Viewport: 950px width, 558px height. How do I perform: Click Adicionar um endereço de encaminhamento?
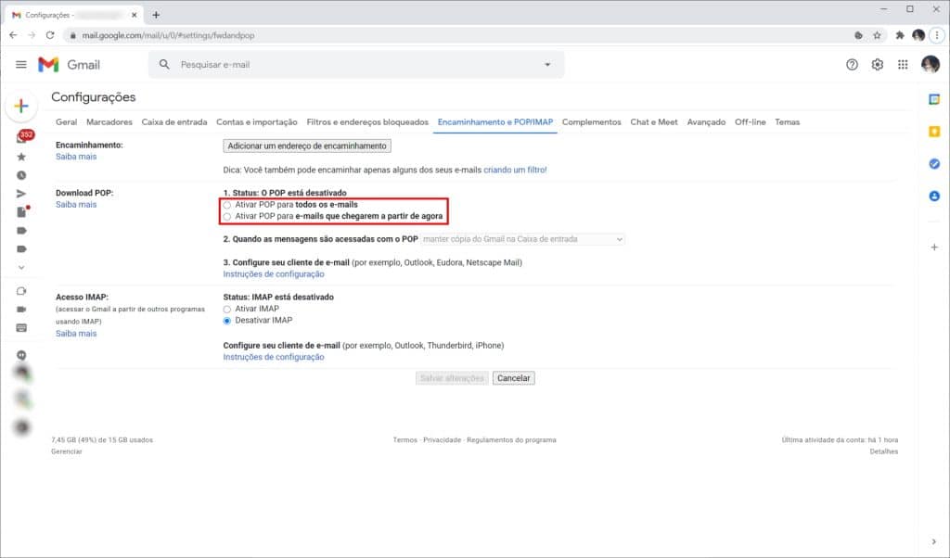[306, 146]
